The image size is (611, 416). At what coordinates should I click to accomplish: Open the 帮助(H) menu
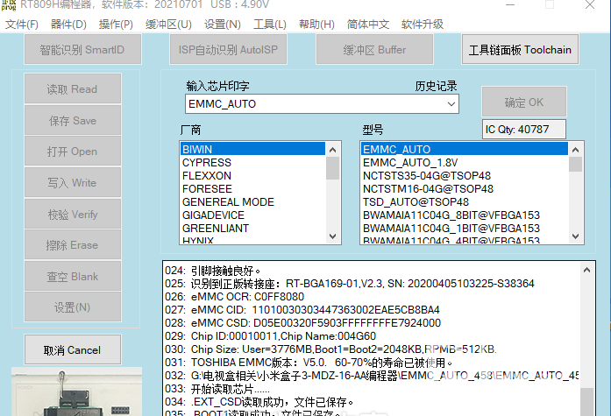click(316, 25)
